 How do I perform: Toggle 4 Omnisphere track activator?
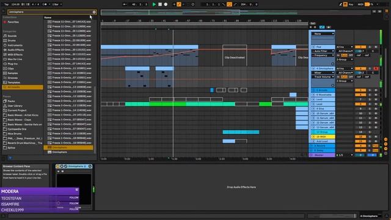pyautogui.click(x=360, y=68)
